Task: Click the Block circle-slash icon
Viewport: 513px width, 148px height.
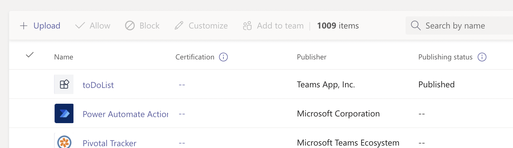Action: [x=130, y=26]
